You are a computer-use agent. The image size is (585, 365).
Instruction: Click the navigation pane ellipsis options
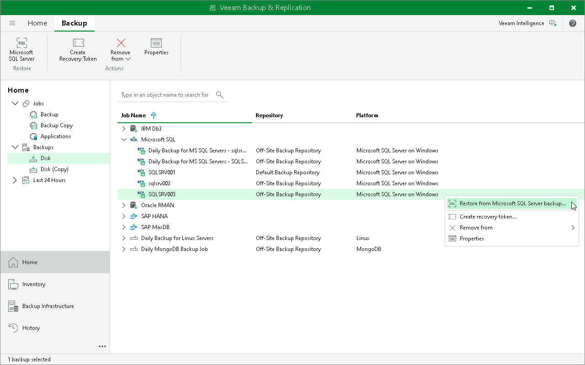coord(102,346)
